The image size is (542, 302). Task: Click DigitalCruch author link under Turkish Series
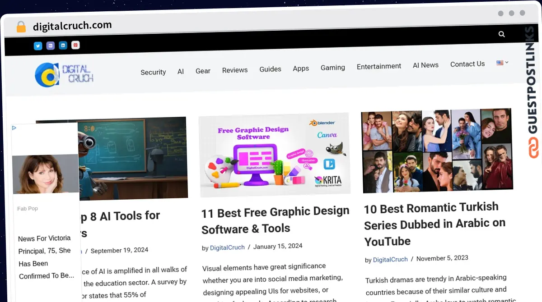coord(390,259)
